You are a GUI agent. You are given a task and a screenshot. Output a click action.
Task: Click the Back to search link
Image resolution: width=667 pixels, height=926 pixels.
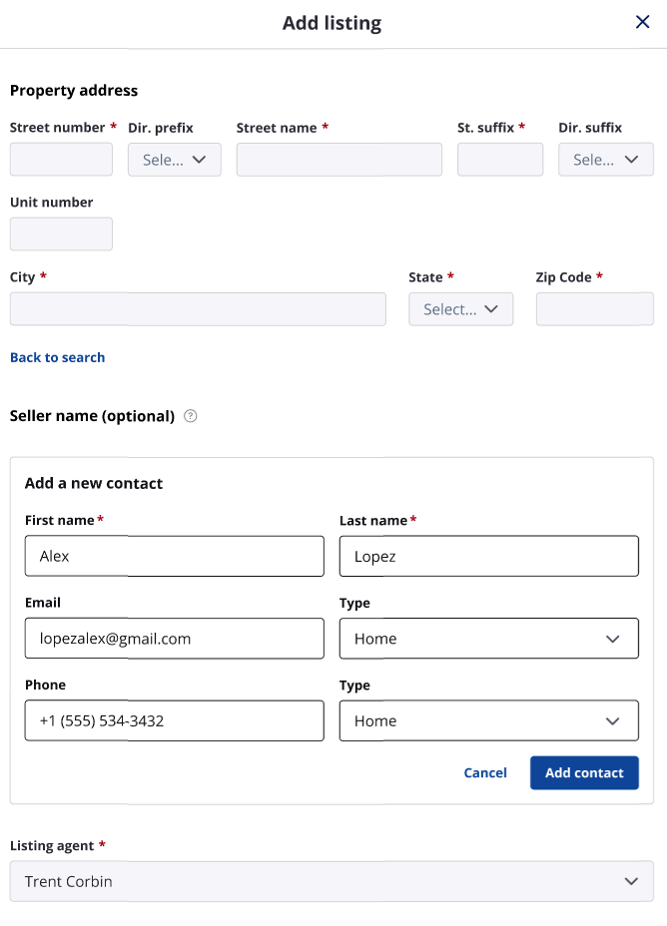[x=57, y=357]
